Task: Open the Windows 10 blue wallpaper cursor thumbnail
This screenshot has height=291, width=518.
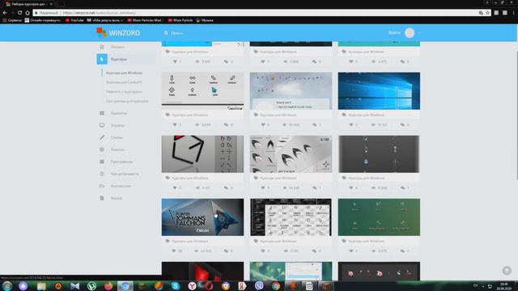Action: click(x=379, y=91)
